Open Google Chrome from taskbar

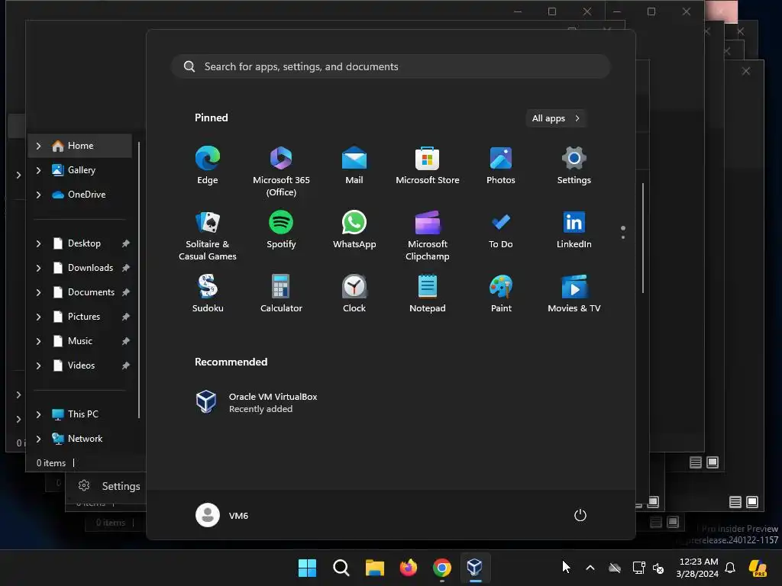(442, 568)
